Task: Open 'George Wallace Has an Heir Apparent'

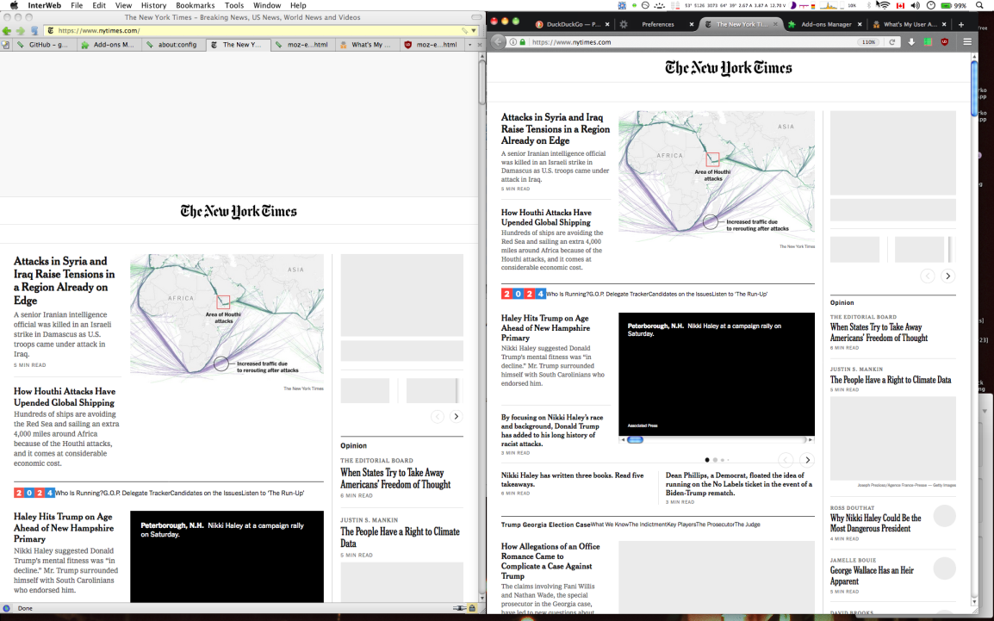Action: [872, 575]
